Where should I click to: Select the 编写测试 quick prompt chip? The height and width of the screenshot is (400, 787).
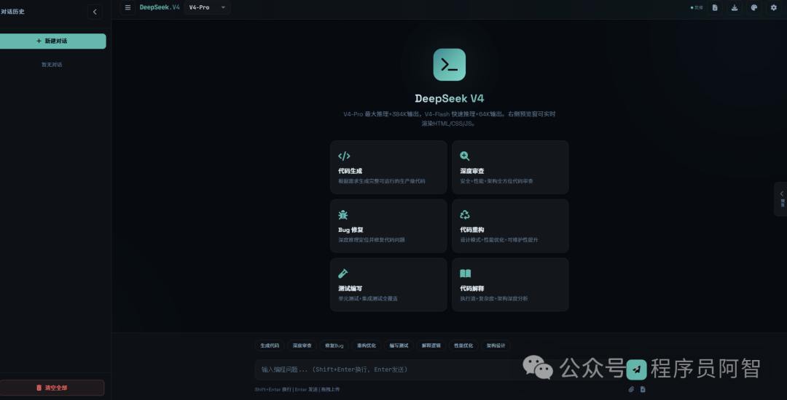point(399,345)
